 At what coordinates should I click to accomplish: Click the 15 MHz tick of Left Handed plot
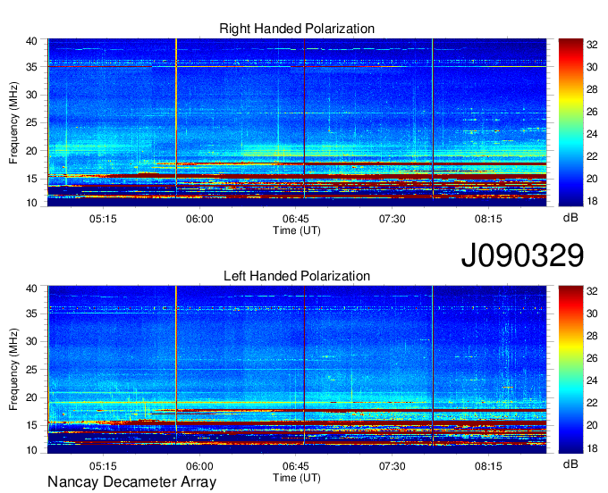[x=32, y=425]
